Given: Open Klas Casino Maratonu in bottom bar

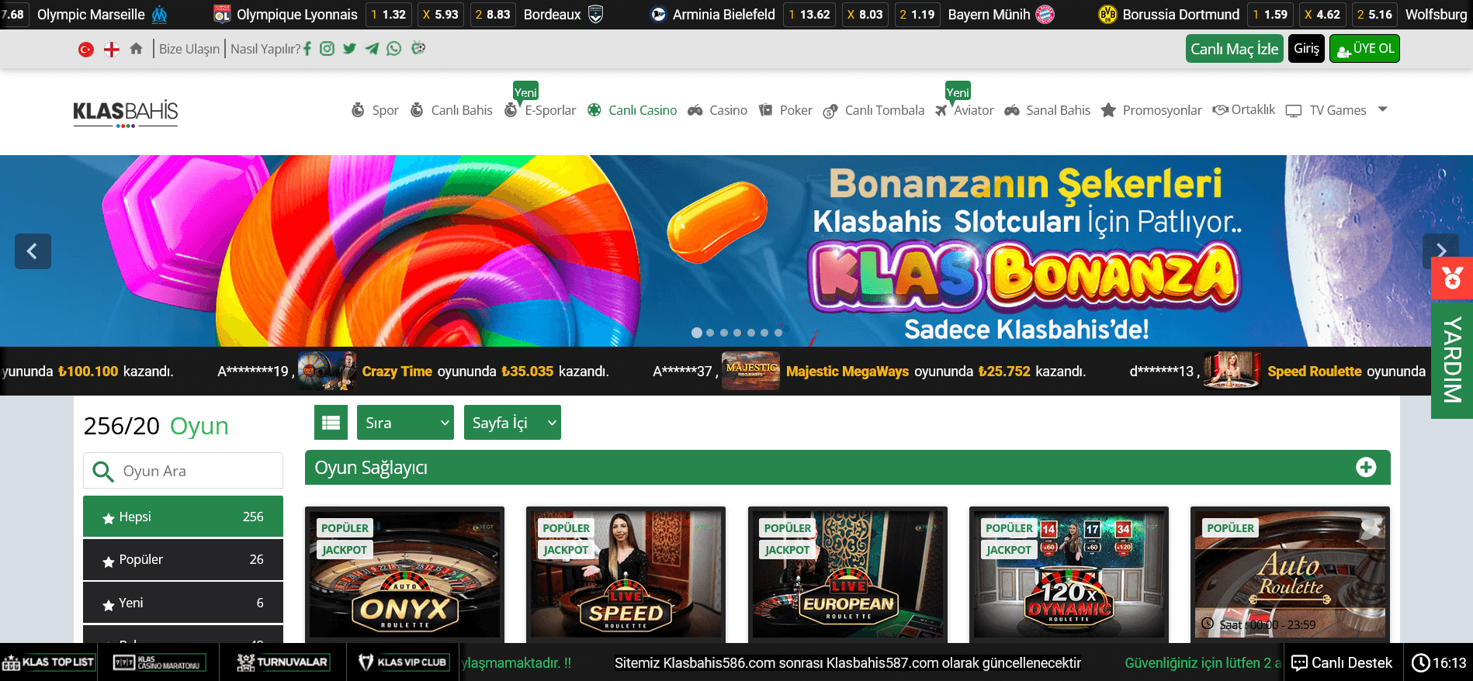Looking at the screenshot, I should [x=158, y=662].
